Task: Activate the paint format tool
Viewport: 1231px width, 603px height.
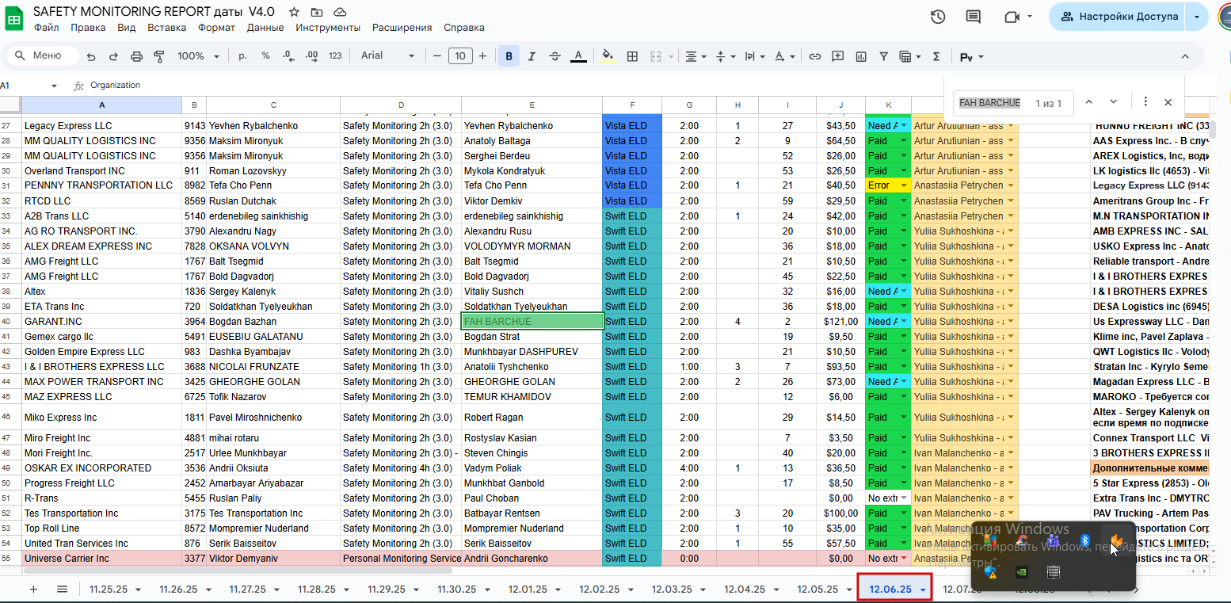Action: 158,56
